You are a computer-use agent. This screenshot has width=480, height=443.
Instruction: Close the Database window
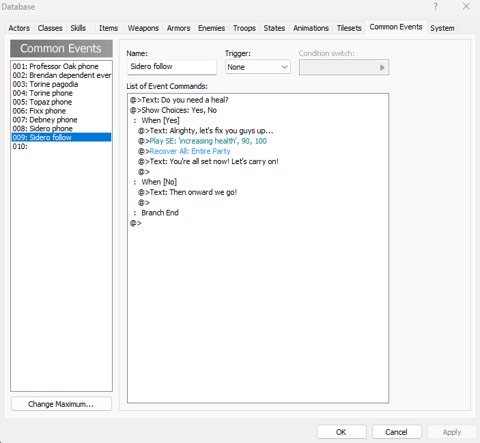(x=466, y=6)
